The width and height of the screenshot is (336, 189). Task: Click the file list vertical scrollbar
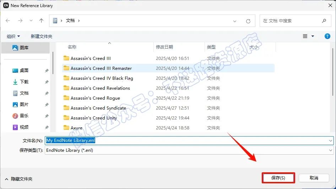click(333, 73)
